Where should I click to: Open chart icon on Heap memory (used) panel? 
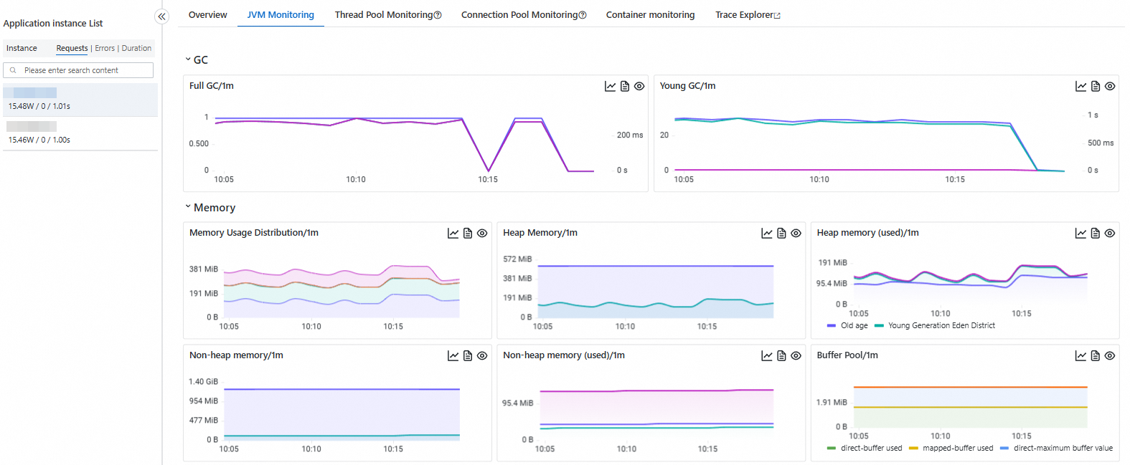pos(1080,234)
